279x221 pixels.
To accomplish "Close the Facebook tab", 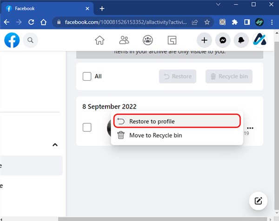I will click(87, 8).
